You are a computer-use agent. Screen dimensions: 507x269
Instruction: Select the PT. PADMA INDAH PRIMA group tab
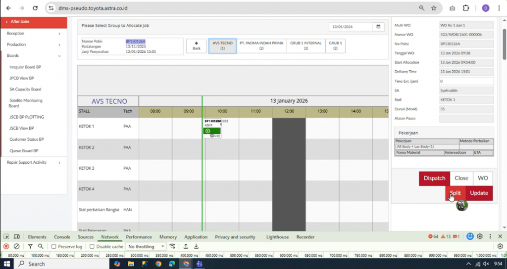tap(261, 45)
